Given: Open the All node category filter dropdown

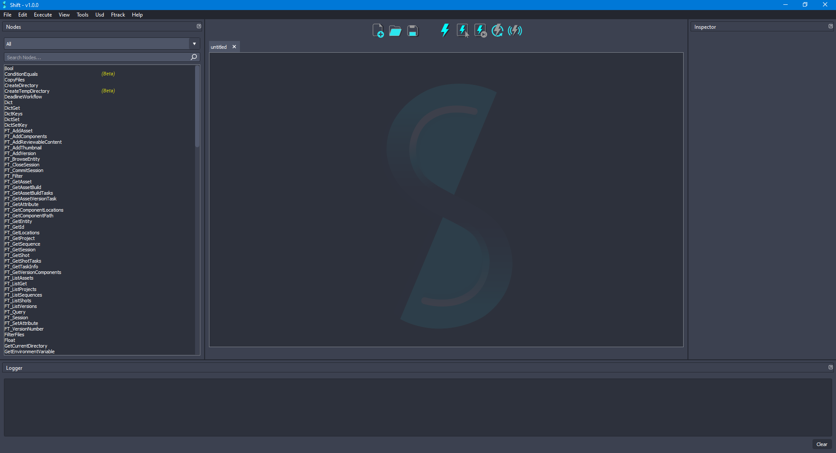Looking at the screenshot, I should [194, 44].
